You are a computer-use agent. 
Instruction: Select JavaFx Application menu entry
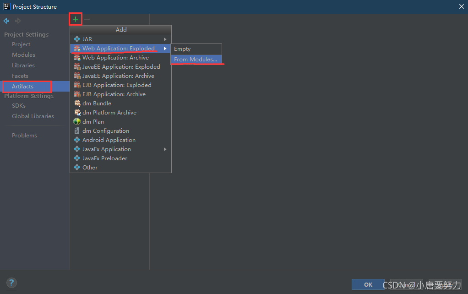pyautogui.click(x=120, y=149)
